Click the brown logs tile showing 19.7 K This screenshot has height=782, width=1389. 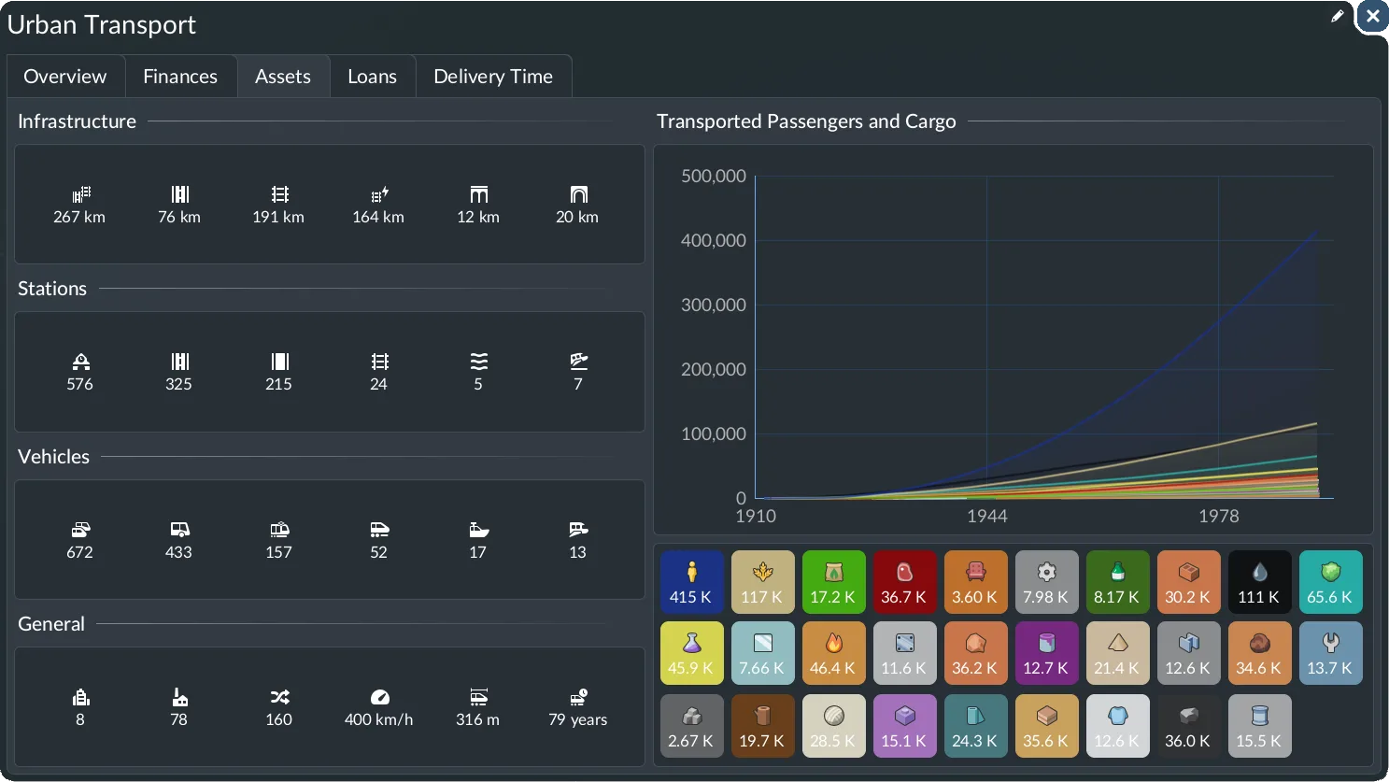763,726
